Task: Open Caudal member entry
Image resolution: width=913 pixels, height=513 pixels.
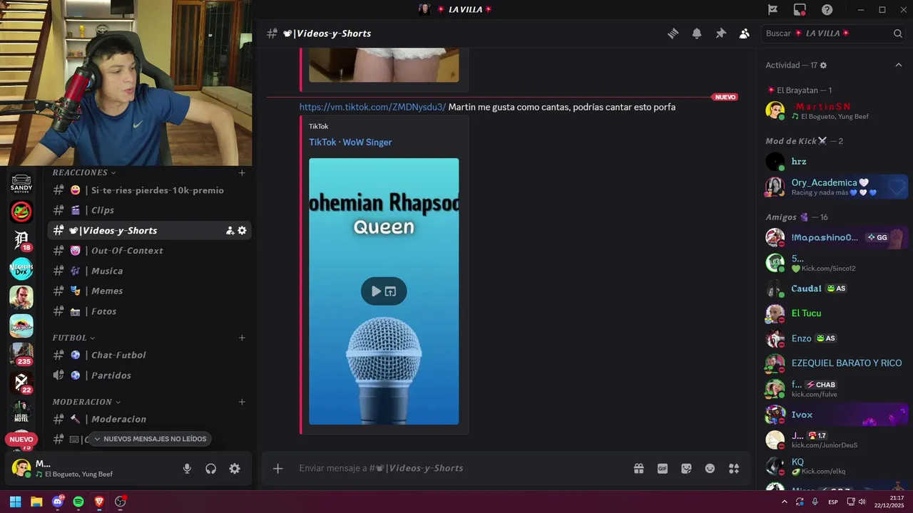Action: point(832,289)
